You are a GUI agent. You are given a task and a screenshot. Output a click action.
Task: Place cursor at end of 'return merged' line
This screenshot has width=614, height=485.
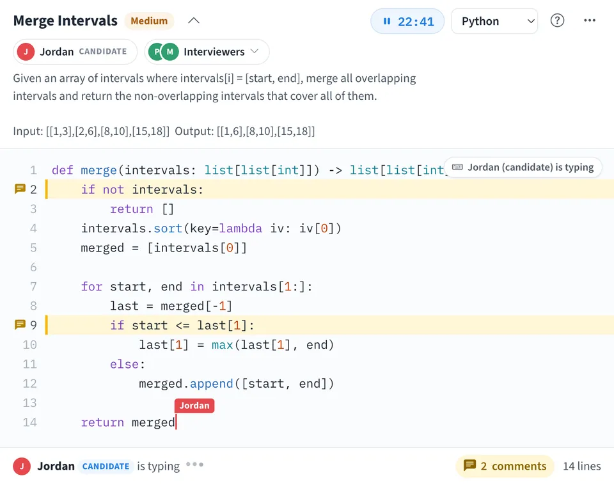pyautogui.click(x=176, y=422)
